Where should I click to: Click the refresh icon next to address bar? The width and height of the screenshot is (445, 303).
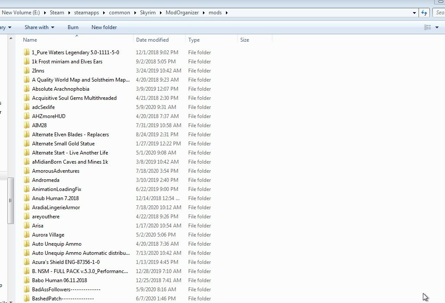pos(424,13)
